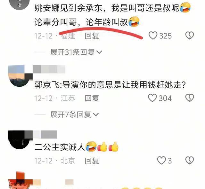Dislike the Fujian comment with broken heart

[x=190, y=35]
